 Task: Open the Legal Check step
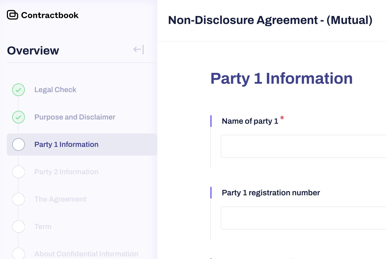pos(55,90)
